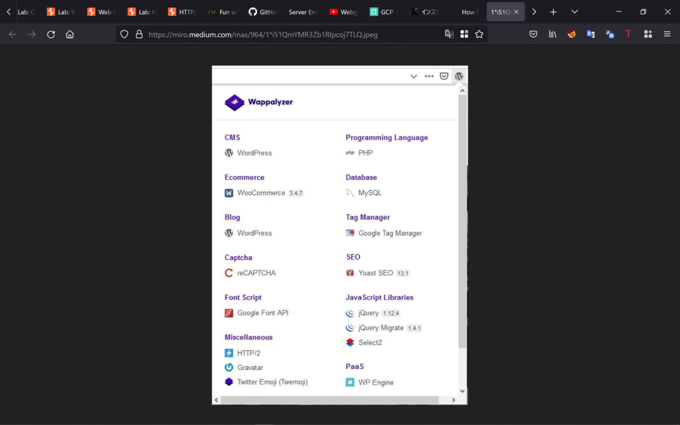The image size is (680, 425).
Task: Click 'WP Engine' under PaaS
Action: 376,382
